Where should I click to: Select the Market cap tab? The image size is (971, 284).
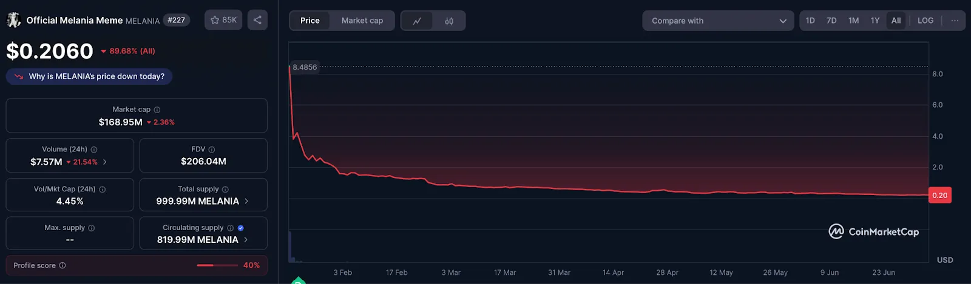click(362, 21)
